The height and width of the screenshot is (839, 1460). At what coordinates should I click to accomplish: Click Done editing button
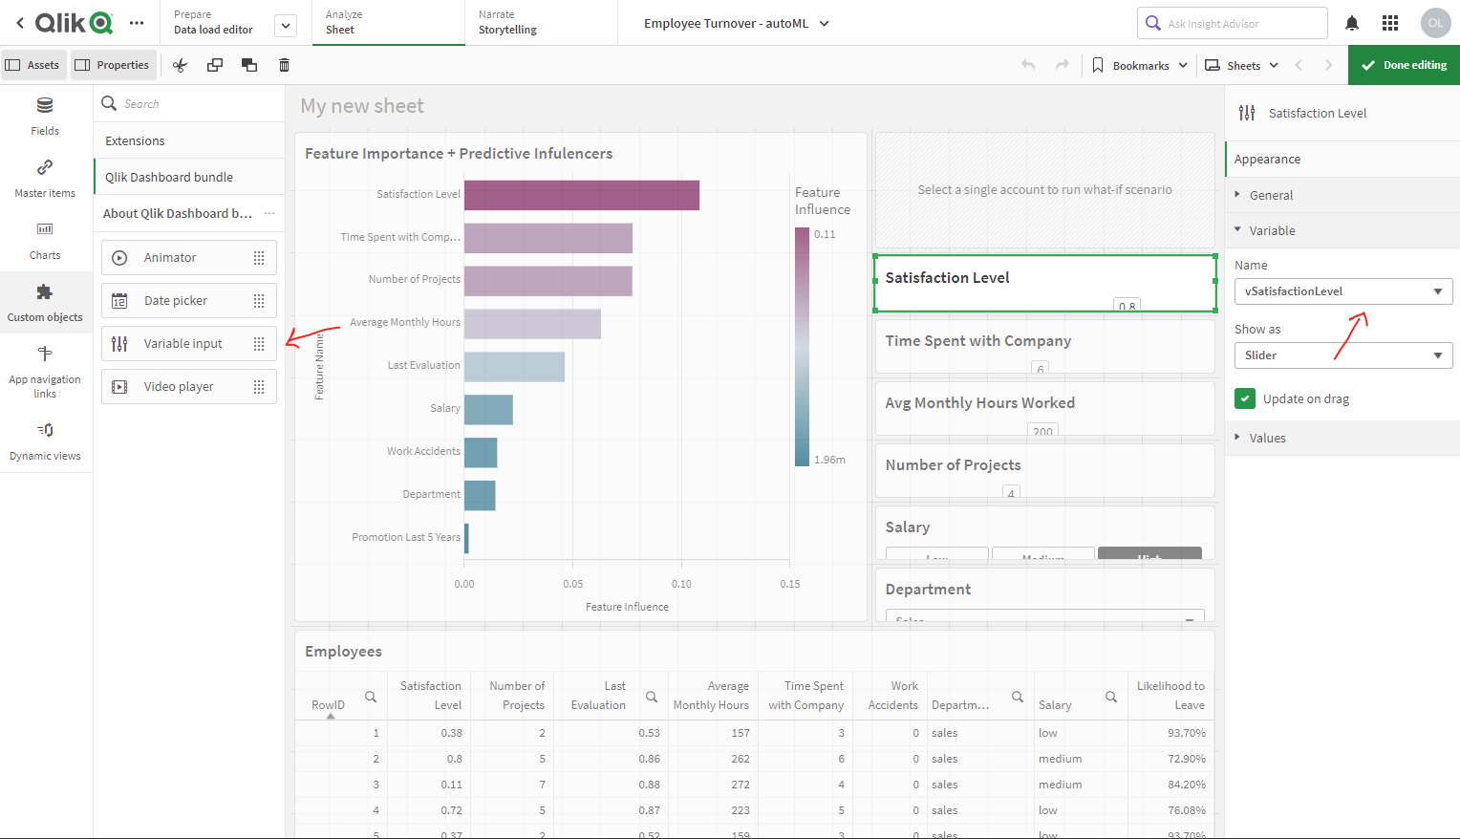[1404, 65]
